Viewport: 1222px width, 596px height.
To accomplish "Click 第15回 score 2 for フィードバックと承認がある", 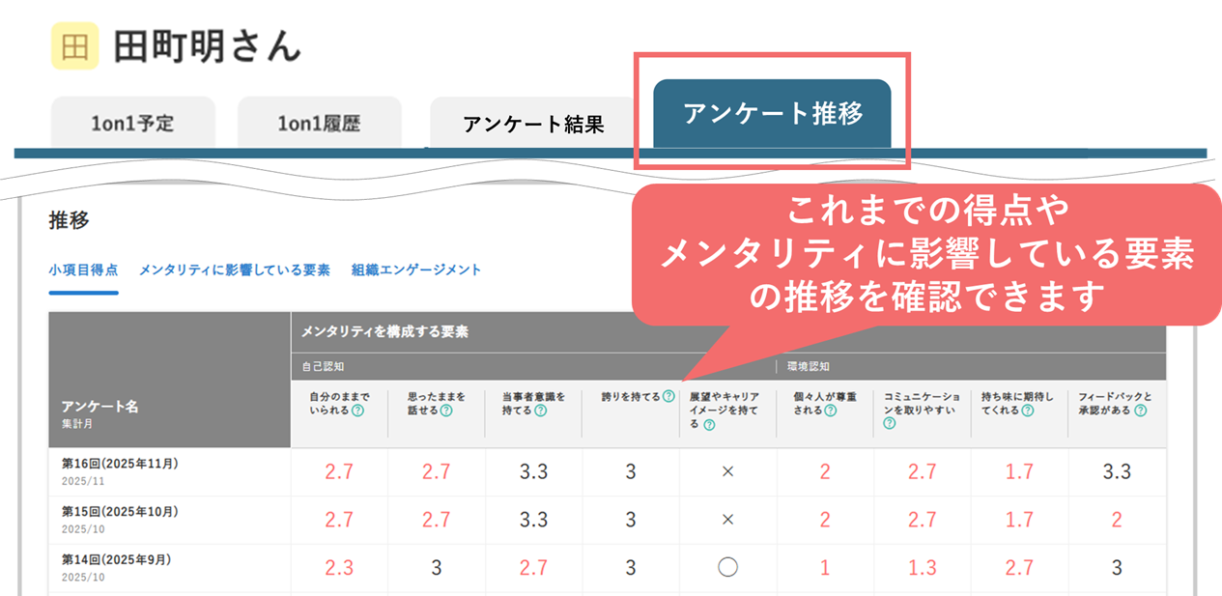I will [x=1117, y=520].
